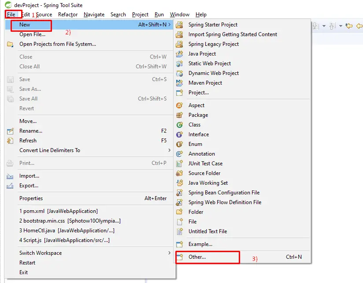The width and height of the screenshot is (363, 283).
Task: Click the Source Folder icon
Action: tap(179, 173)
